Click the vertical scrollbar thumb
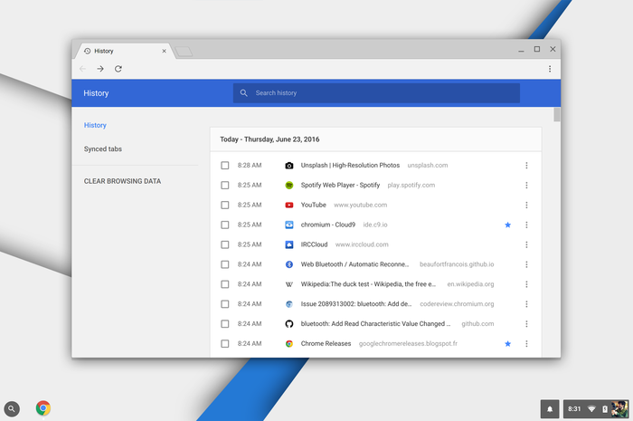 (x=557, y=114)
